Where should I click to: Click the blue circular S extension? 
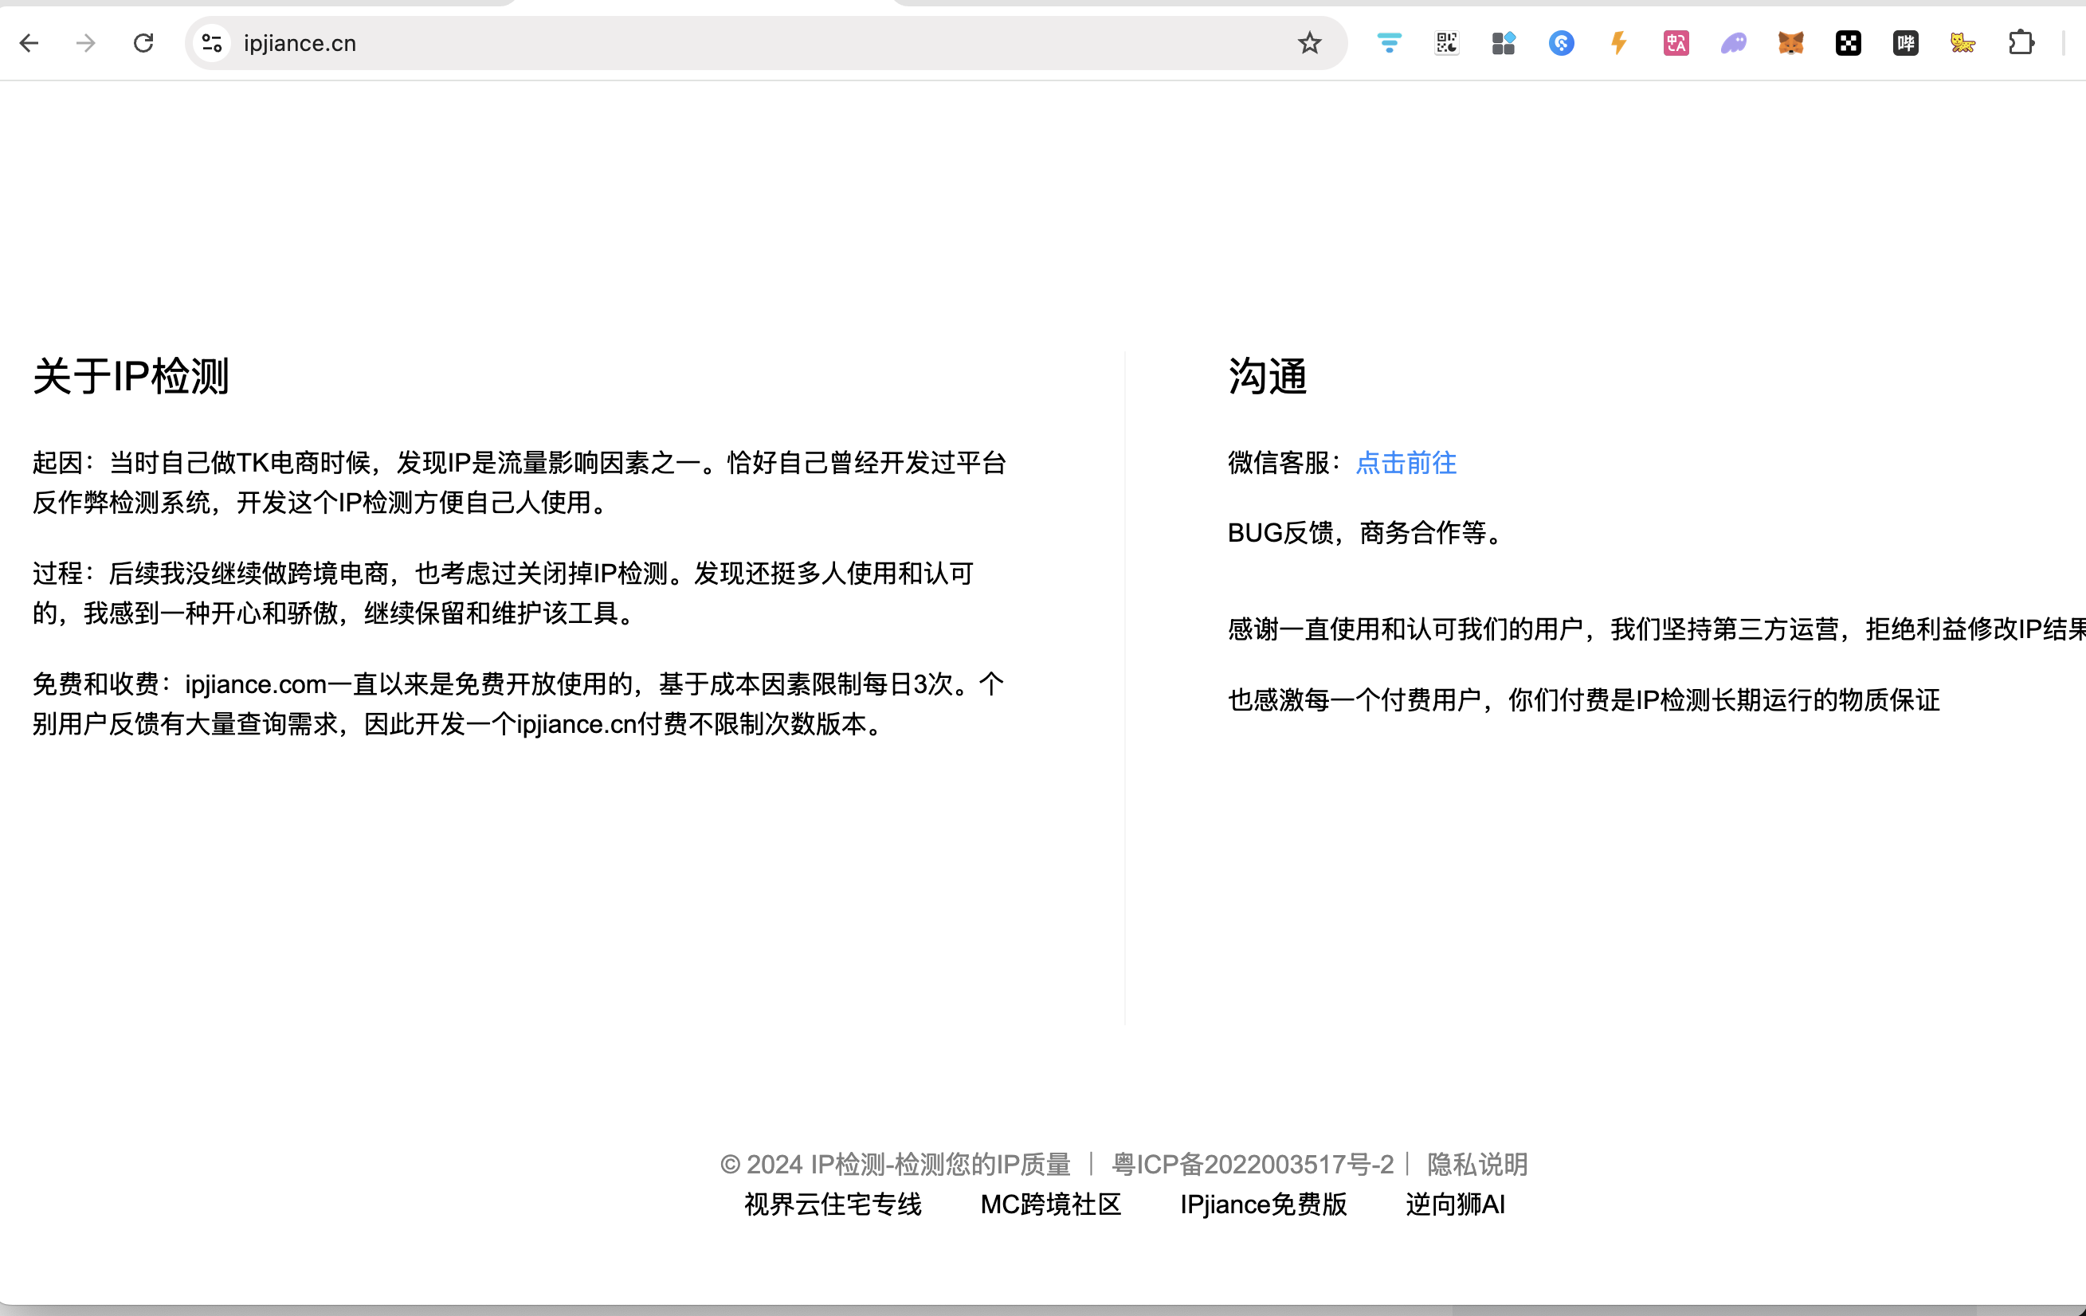tap(1561, 43)
